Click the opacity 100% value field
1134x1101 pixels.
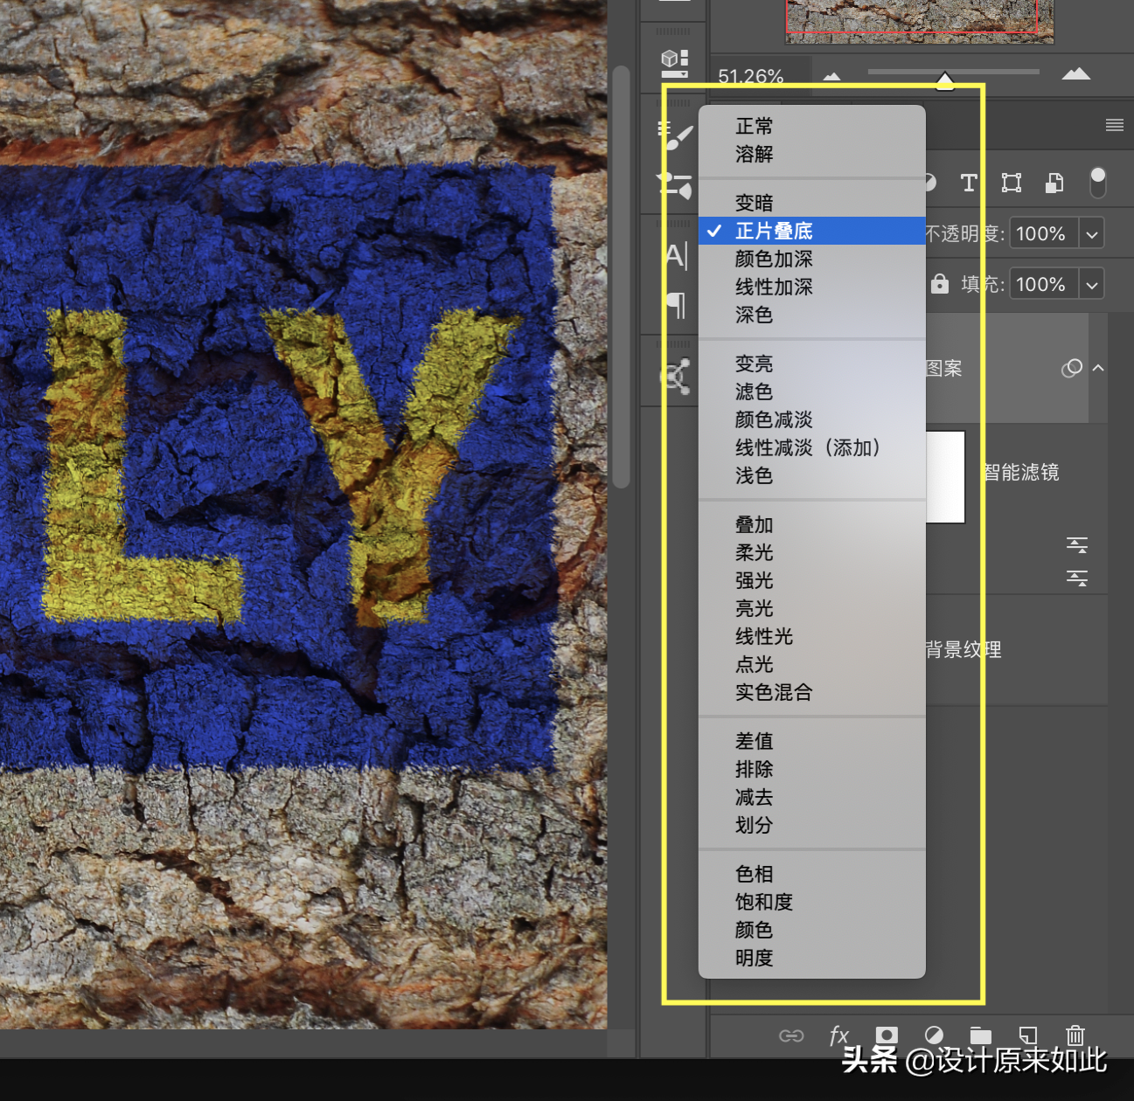pyautogui.click(x=1044, y=233)
